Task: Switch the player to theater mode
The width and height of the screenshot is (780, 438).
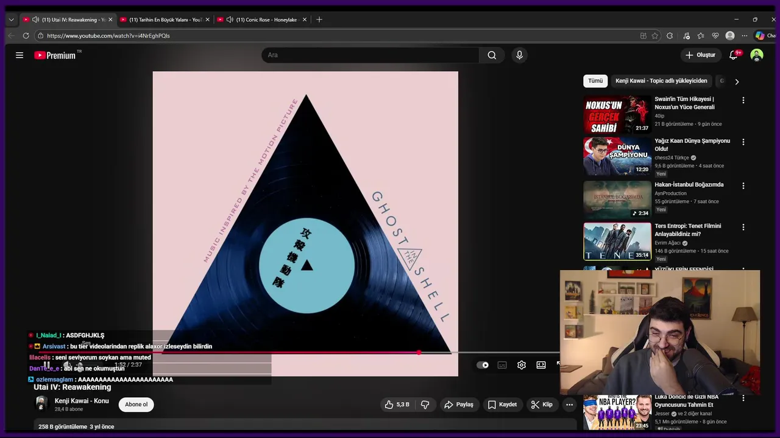Action: pyautogui.click(x=541, y=365)
